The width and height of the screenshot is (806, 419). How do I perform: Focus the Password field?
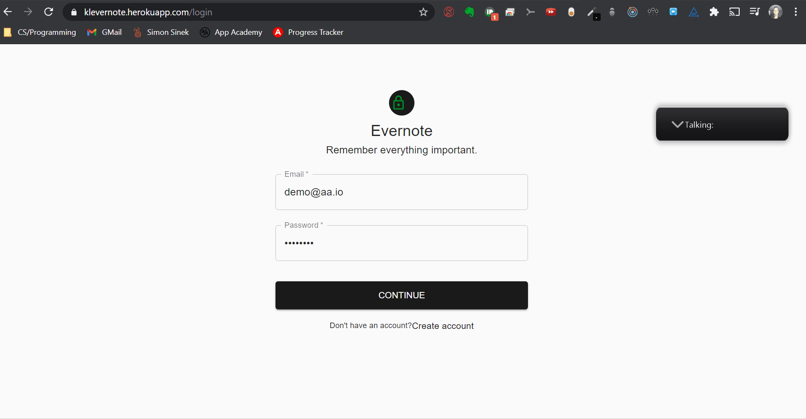[x=401, y=243]
